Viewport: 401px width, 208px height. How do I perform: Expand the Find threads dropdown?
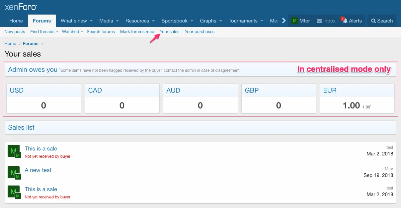coord(57,32)
